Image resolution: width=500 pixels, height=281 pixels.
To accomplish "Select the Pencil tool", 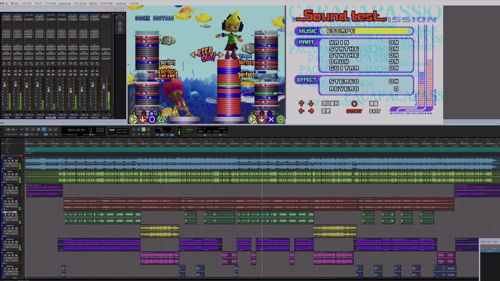I will [55, 129].
